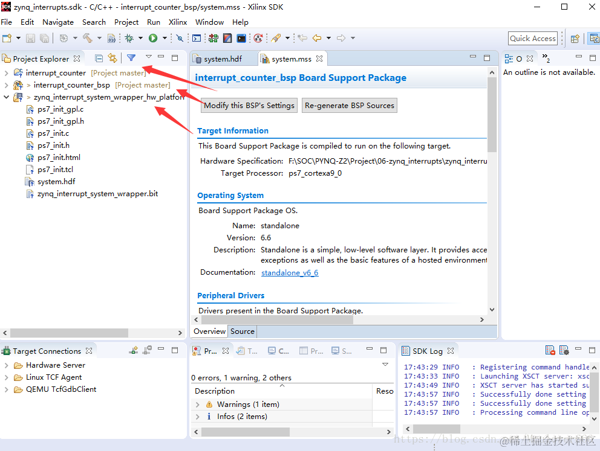Image resolution: width=600 pixels, height=451 pixels.
Task: Open the Run dropdown arrow
Action: click(165, 38)
